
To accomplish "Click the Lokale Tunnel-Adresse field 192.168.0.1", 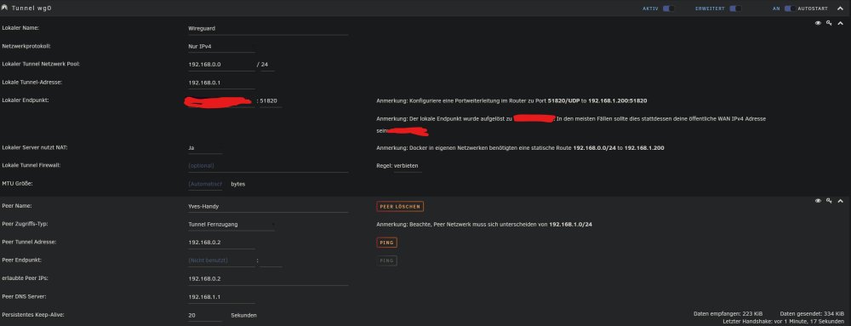I will 221,83.
